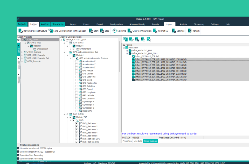The width and height of the screenshot is (249, 164).
Task: Click the Clear Configuration icon
Action: pos(130,31)
